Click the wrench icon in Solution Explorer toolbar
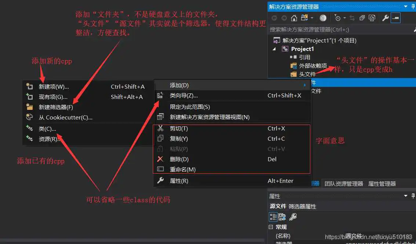This screenshot has width=416, height=244. (x=386, y=18)
